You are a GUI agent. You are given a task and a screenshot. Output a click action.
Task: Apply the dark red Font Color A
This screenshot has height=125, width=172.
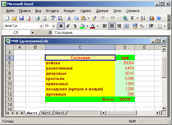tap(93, 26)
